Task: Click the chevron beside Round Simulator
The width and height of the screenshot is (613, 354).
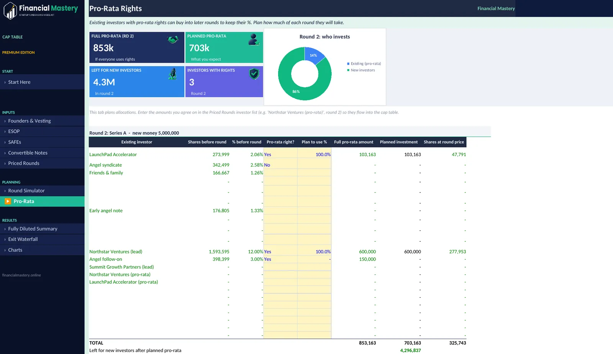Action: click(5, 191)
